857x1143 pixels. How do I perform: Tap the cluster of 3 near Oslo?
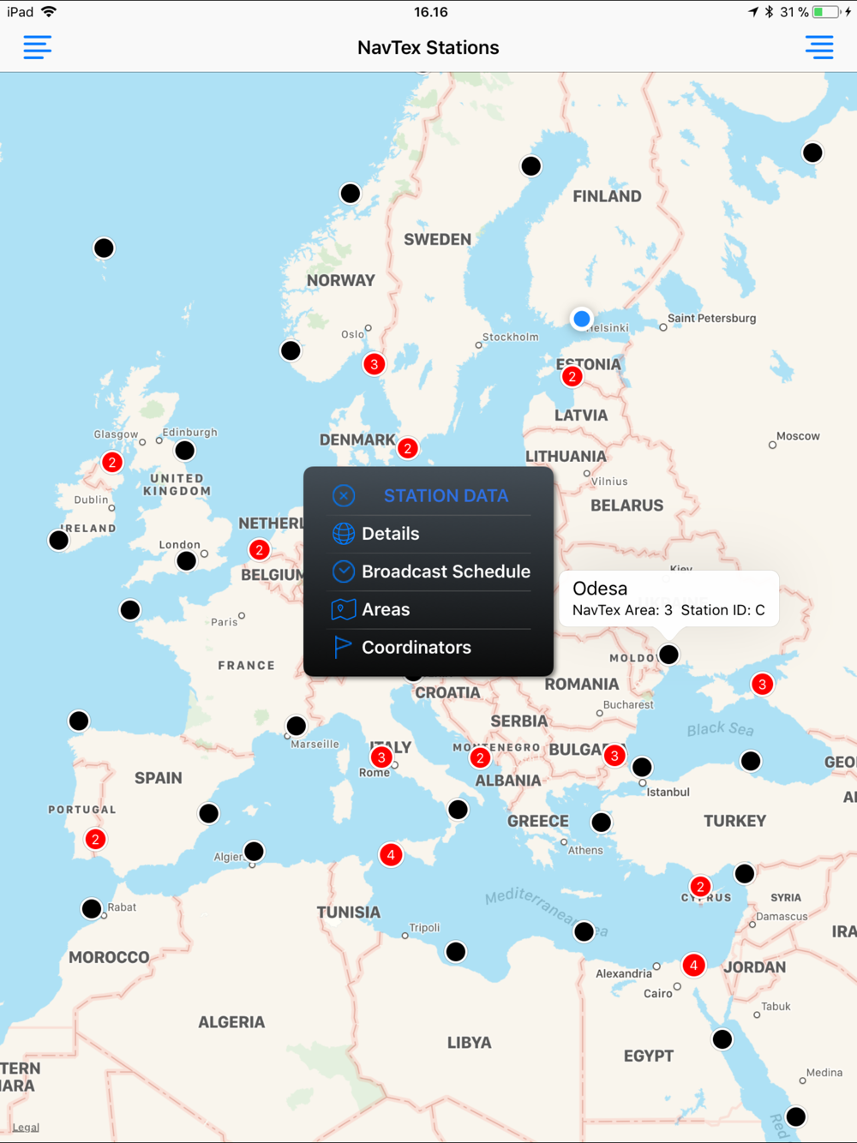point(374,364)
